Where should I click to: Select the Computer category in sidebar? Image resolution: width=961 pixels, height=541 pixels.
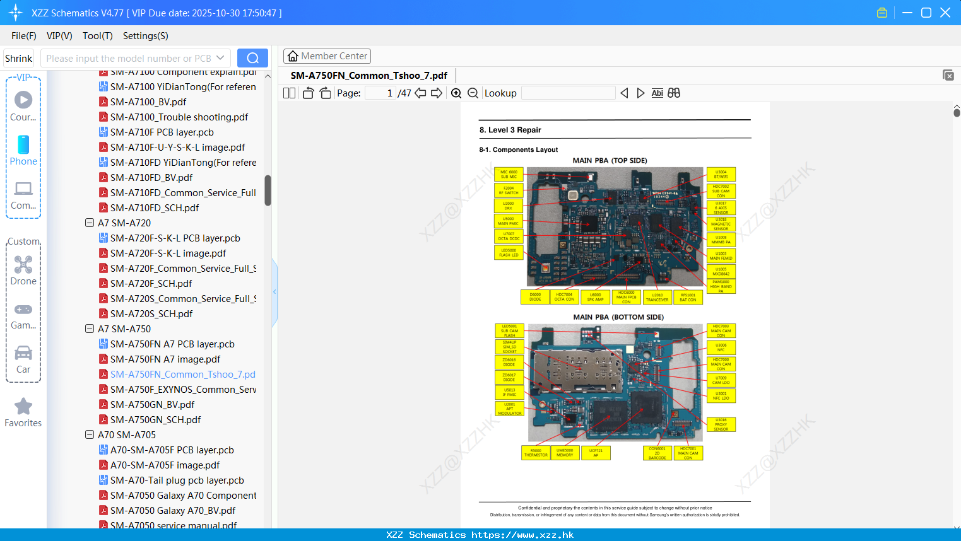click(x=23, y=195)
